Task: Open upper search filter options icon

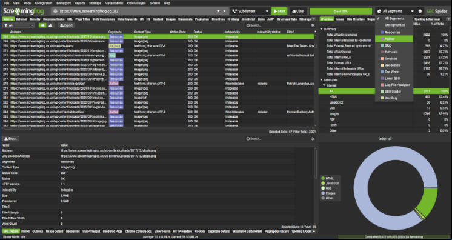Action: tap(313, 25)
